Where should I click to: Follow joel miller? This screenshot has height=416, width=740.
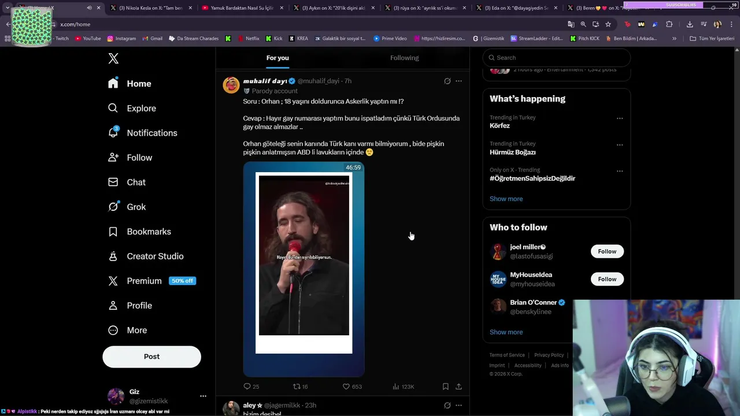(x=607, y=251)
